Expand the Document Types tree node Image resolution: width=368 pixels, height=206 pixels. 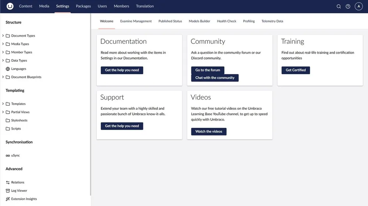point(3,36)
